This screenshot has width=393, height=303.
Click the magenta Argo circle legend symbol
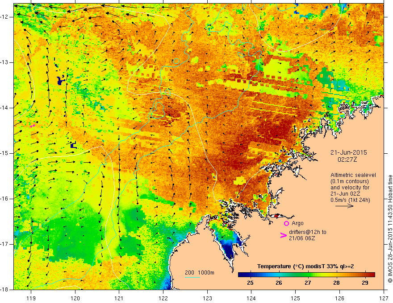coord(286,223)
